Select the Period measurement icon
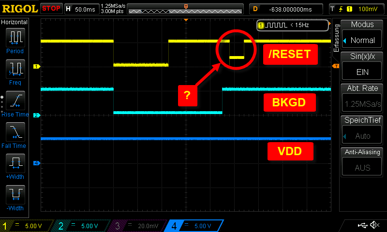The image size is (387, 232). pyautogui.click(x=15, y=38)
